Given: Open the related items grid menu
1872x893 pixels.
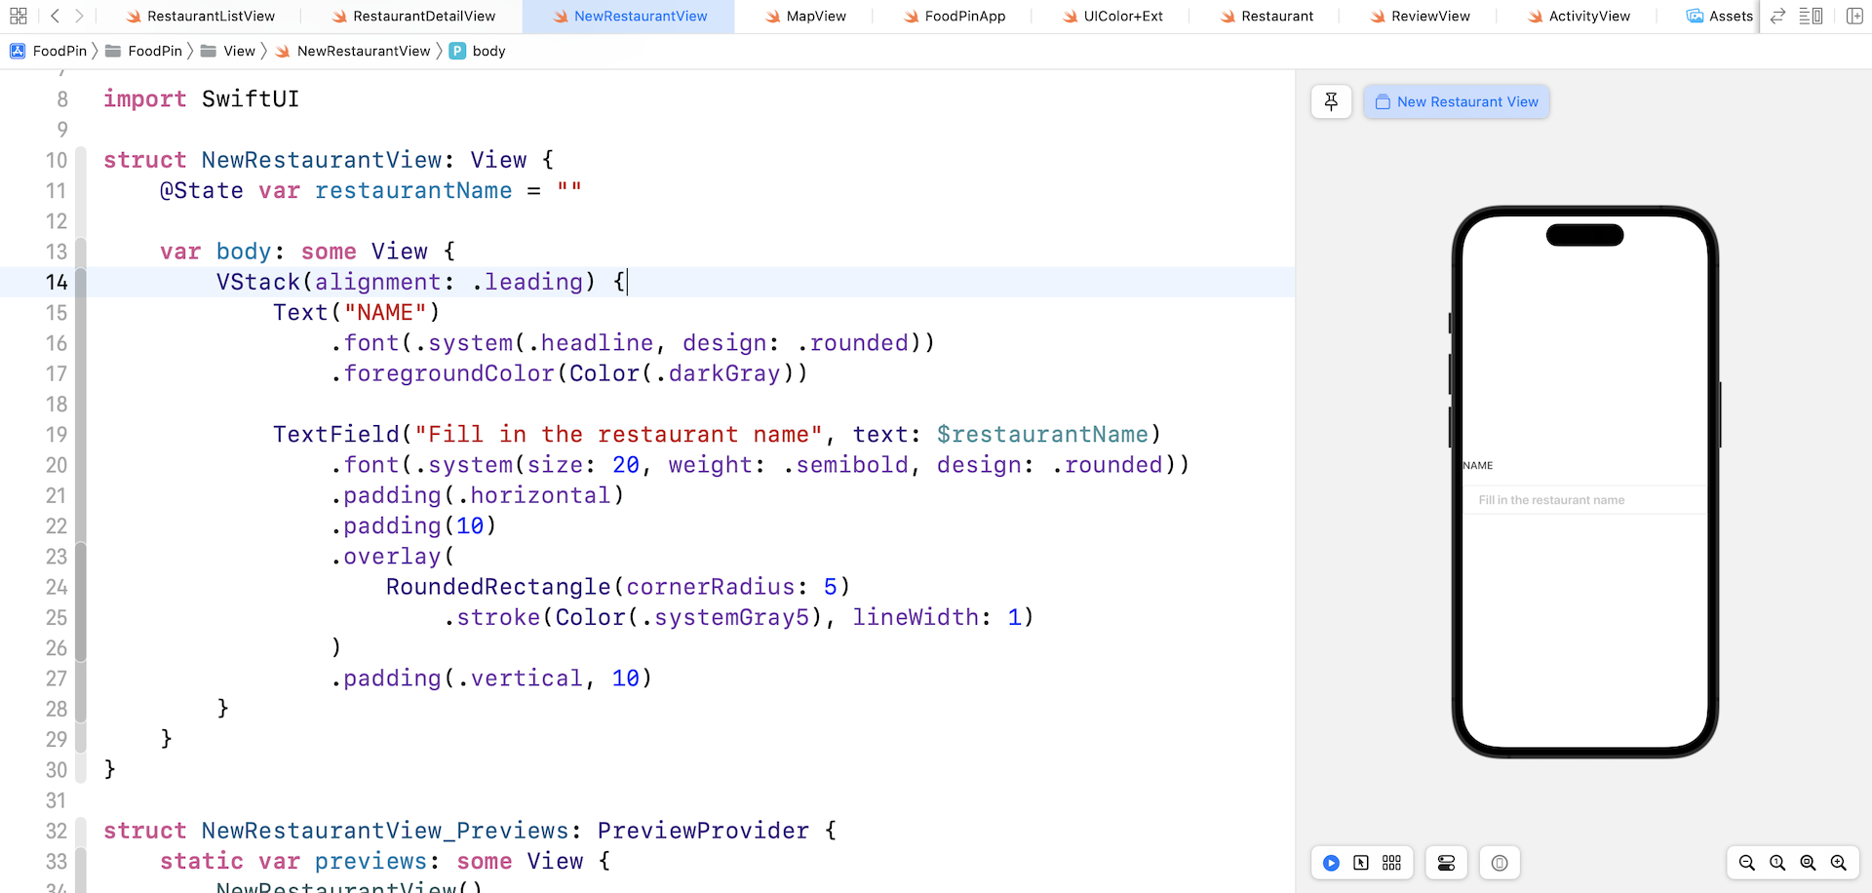Looking at the screenshot, I should (18, 16).
